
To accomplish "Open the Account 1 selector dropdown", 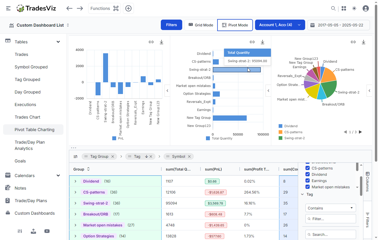I will point(280,25).
